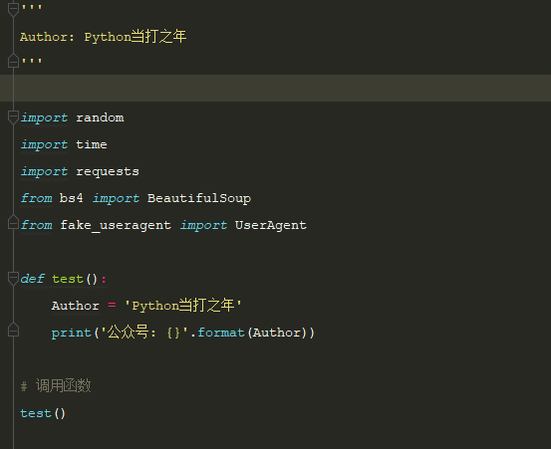Click the test() call at bottom
The image size is (551, 449).
click(x=43, y=413)
